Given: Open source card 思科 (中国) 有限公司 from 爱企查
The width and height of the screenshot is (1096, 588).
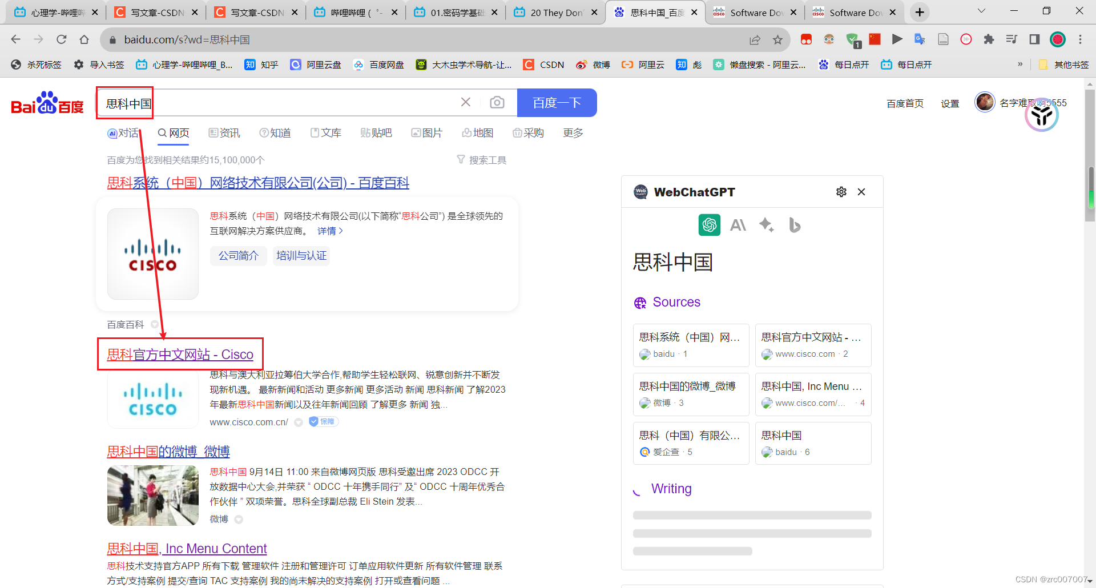Looking at the screenshot, I should (691, 444).
